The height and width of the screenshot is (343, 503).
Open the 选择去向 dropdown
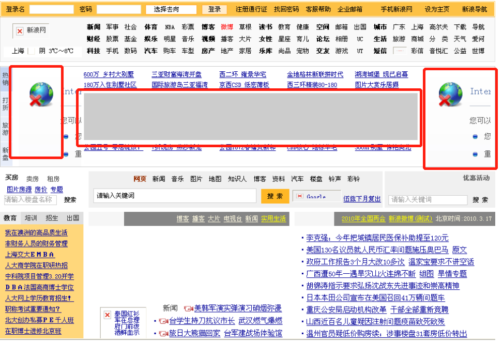click(171, 10)
